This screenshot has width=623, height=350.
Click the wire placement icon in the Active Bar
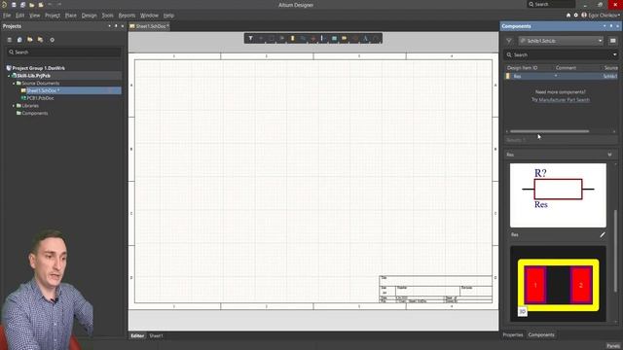(303, 39)
